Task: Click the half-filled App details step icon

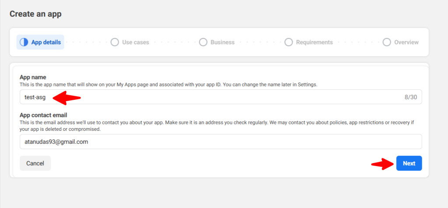Action: pyautogui.click(x=24, y=42)
